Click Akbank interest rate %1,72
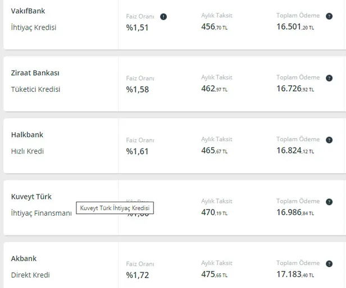The width and height of the screenshot is (346, 288). tap(137, 275)
